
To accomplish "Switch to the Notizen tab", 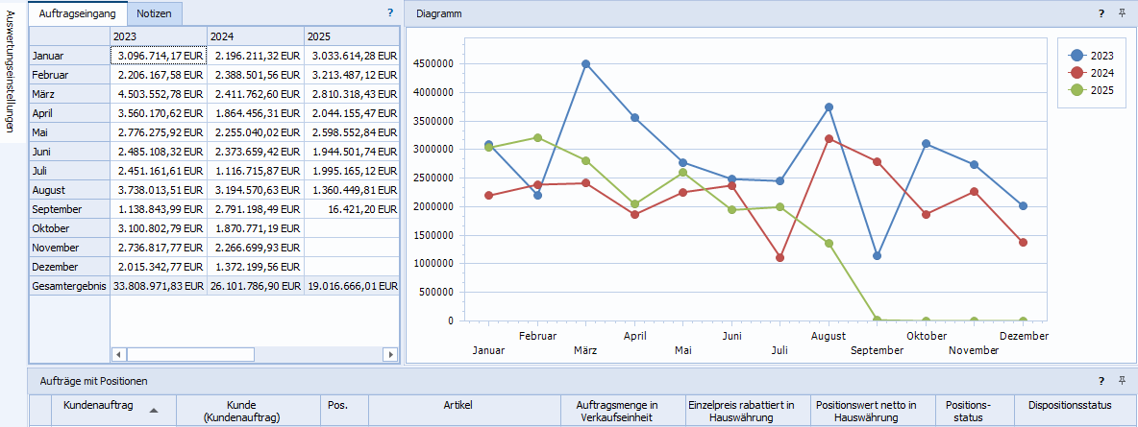I will click(x=155, y=13).
